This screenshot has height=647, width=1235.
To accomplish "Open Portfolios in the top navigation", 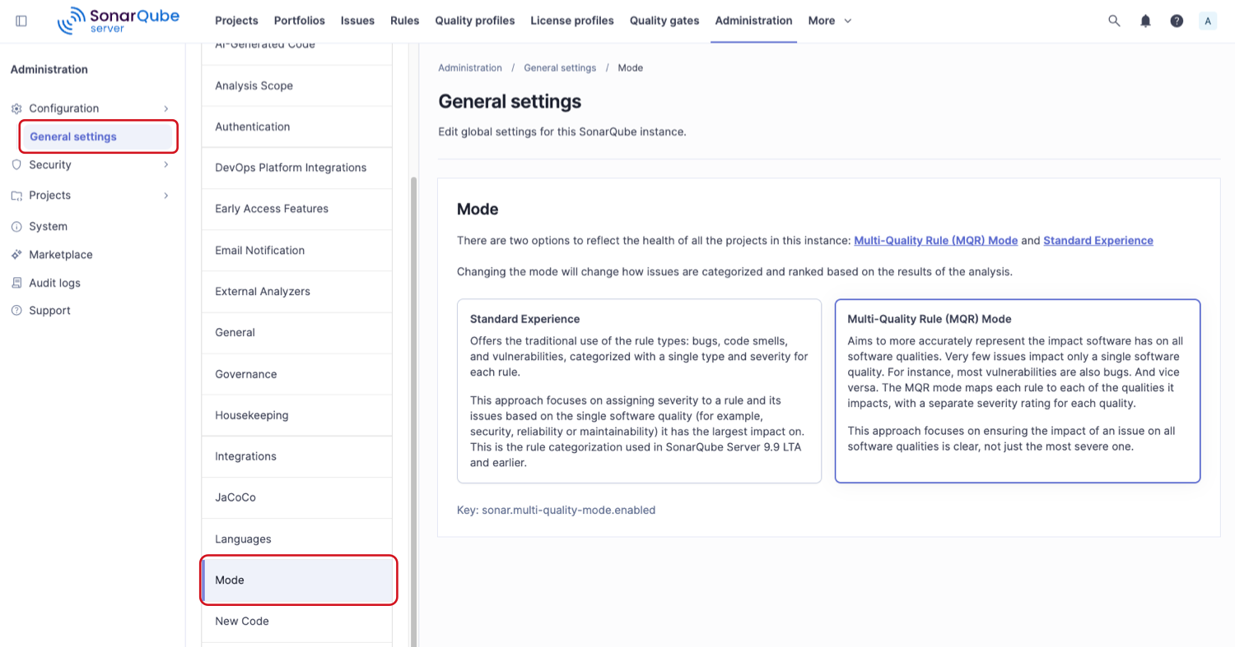I will [300, 21].
